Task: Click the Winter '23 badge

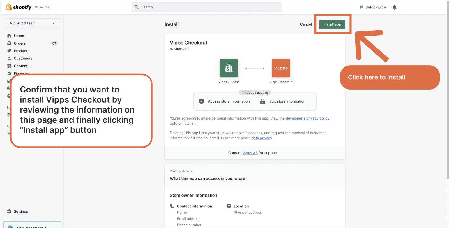Action: pos(42,7)
